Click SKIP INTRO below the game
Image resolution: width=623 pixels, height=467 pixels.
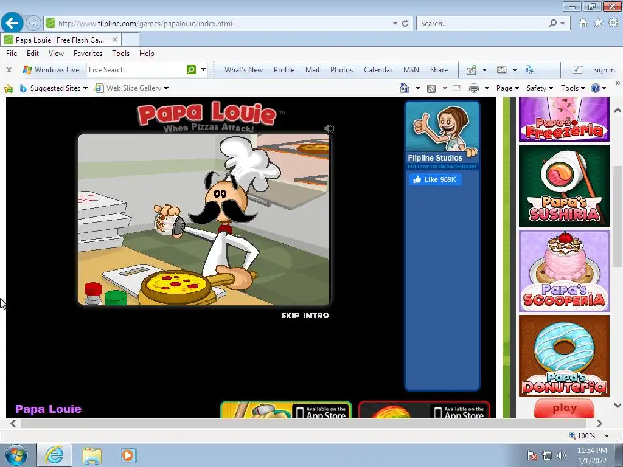(x=305, y=316)
